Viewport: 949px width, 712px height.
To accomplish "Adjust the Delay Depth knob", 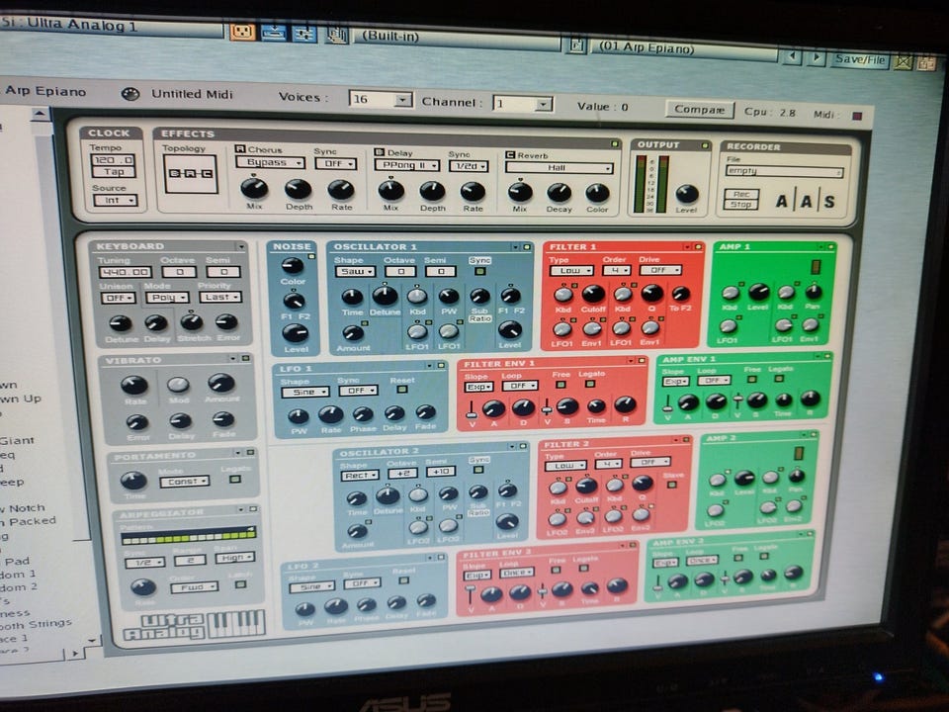I will point(433,191).
